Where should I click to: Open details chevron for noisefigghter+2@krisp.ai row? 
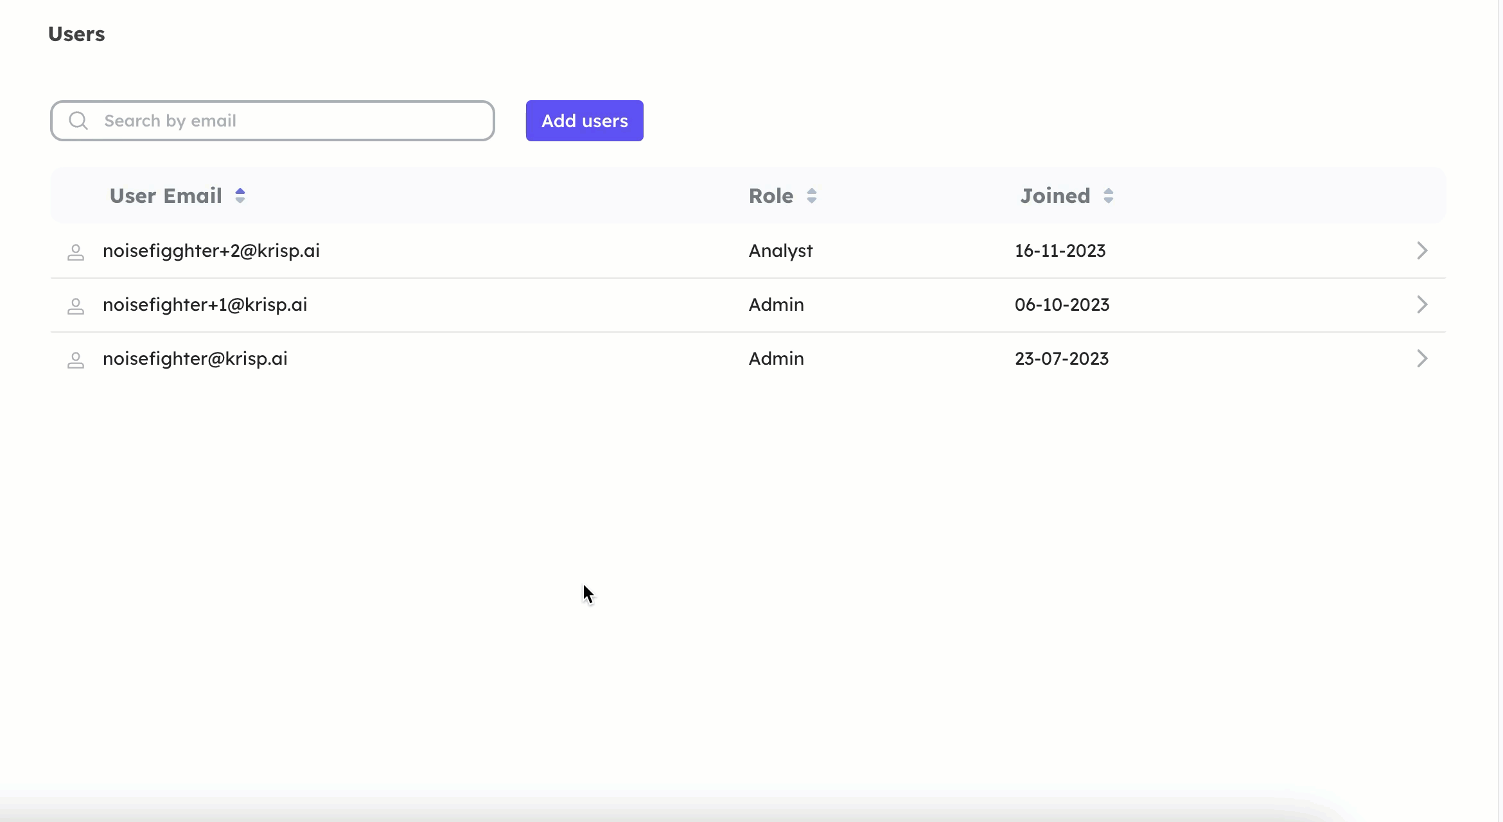pos(1422,250)
